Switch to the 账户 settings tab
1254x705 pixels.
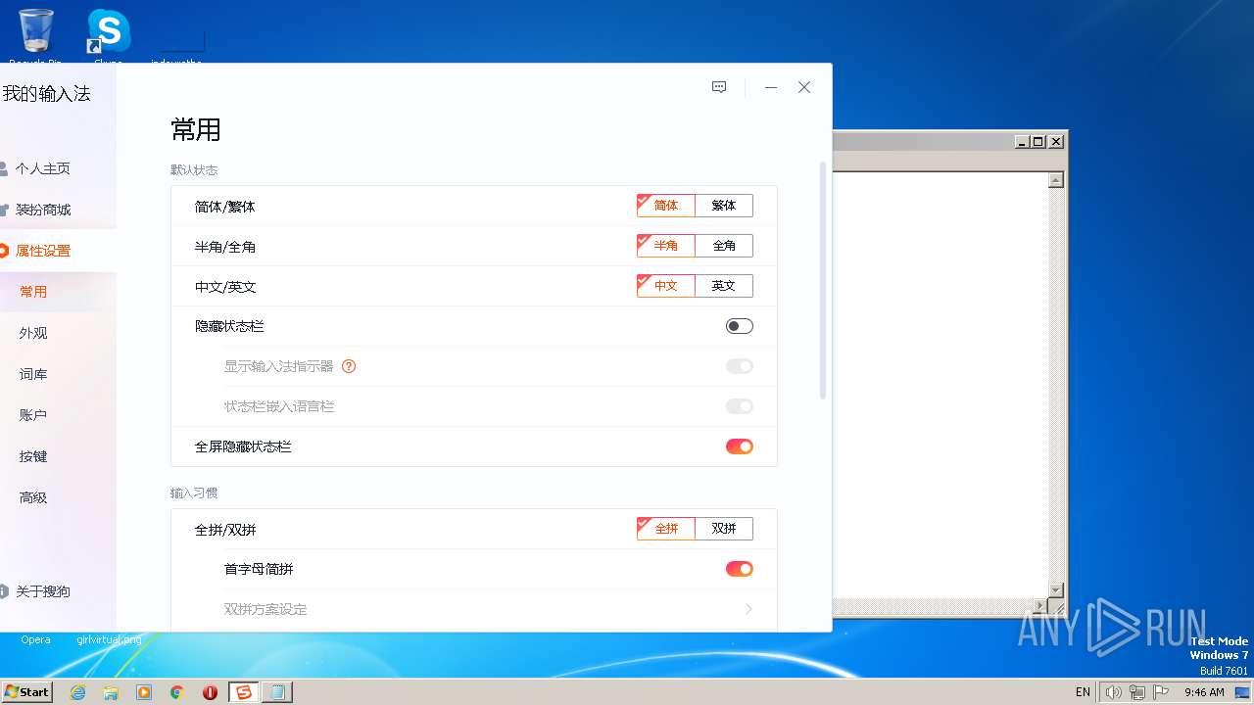click(33, 415)
